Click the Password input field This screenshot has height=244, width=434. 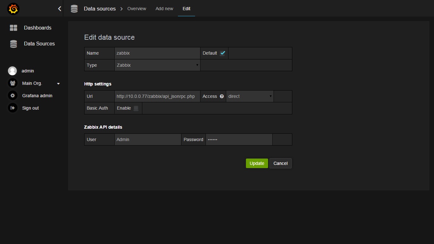pos(239,139)
